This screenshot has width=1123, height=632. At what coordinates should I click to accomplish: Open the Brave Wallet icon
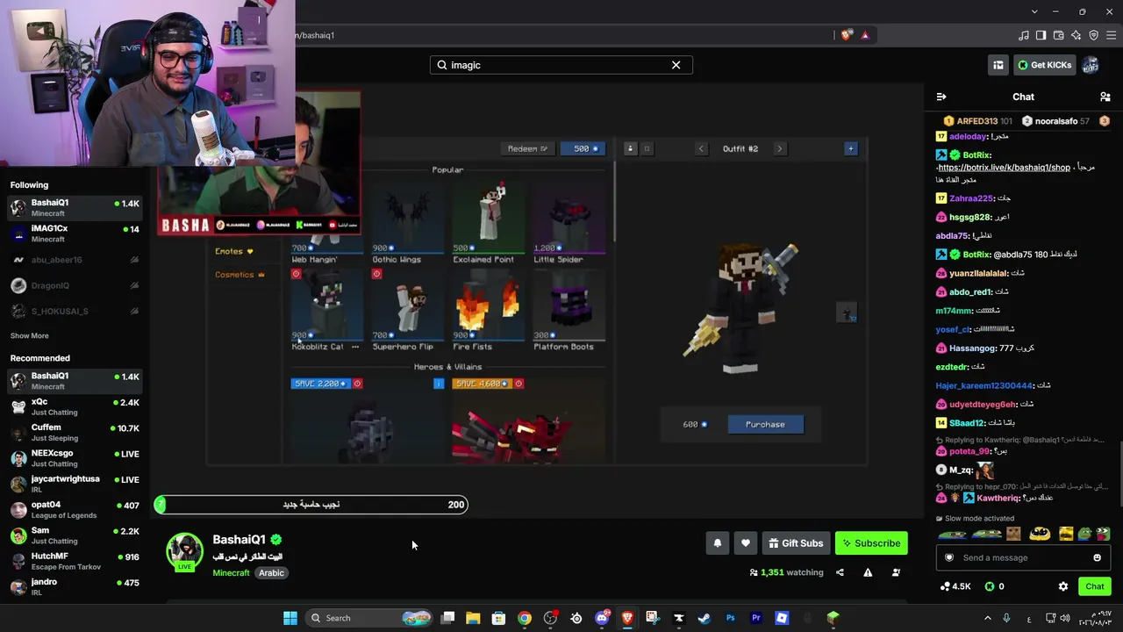click(x=1059, y=35)
